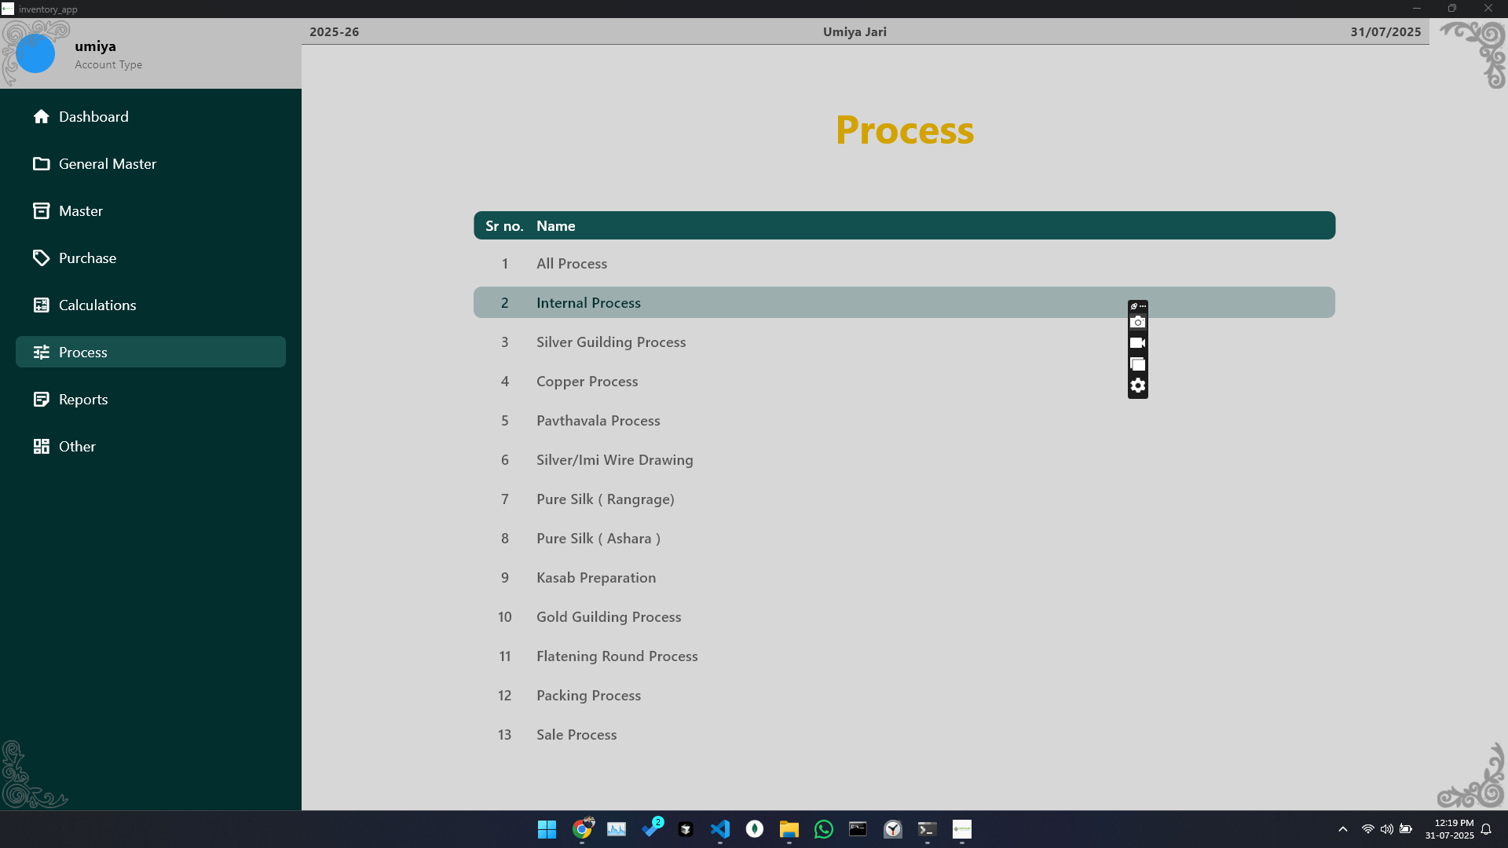Click the floating video record icon

pos(1137,343)
